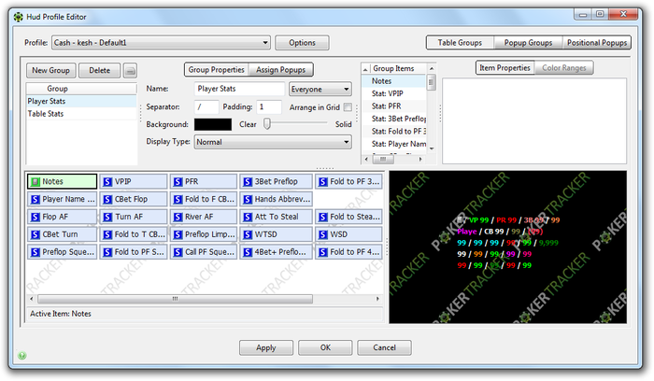
Task: Click the Clear-to-Solid opacity slider handle
Action: click(x=267, y=124)
